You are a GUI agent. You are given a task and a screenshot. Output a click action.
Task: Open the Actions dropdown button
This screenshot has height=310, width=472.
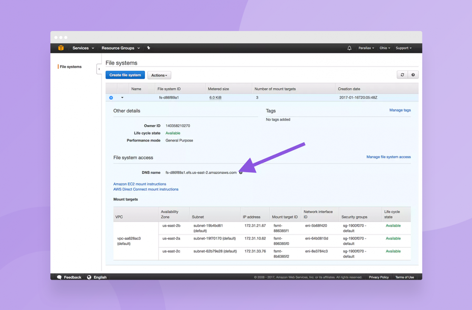(159, 75)
